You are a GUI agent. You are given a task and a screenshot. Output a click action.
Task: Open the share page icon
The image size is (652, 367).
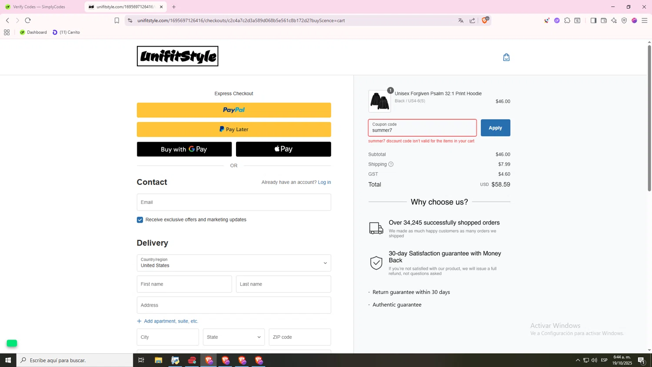point(472,20)
